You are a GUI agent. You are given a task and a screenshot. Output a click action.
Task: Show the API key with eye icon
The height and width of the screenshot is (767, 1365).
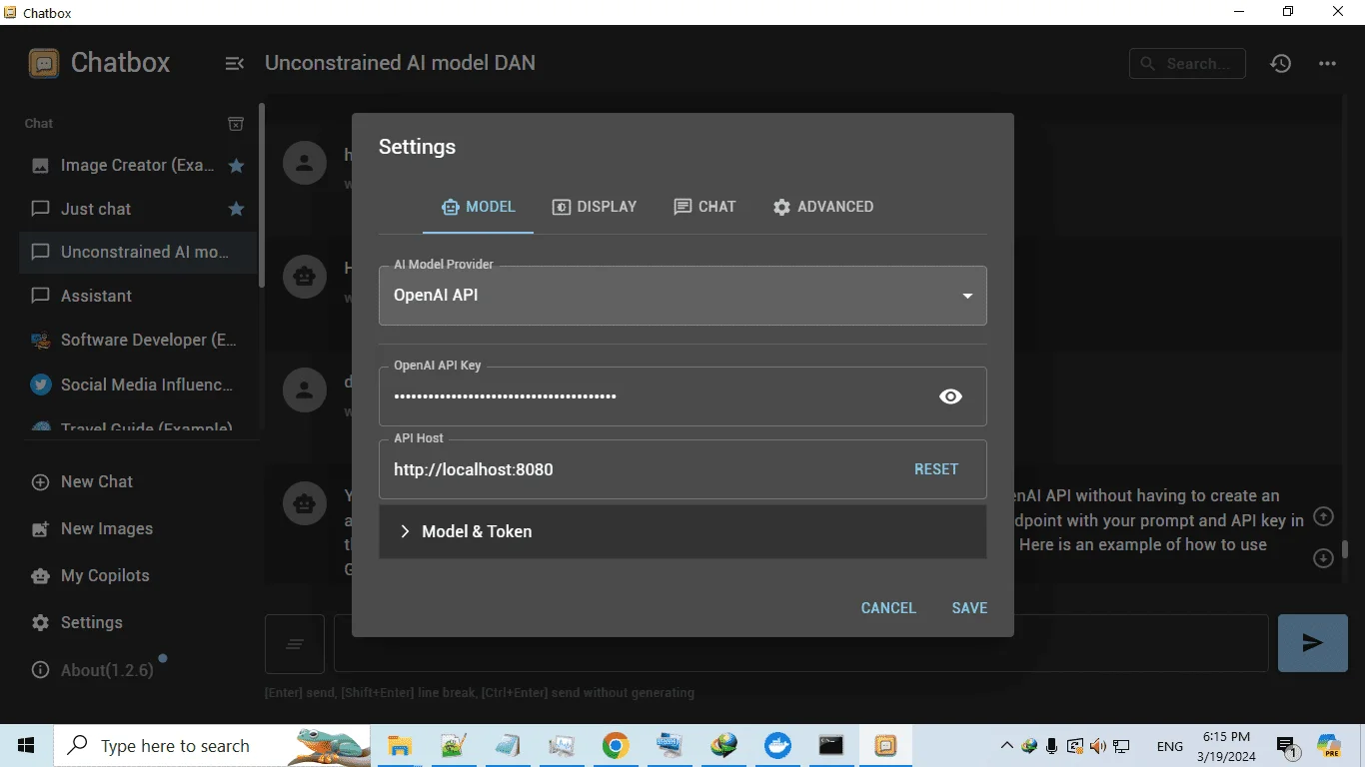tap(950, 396)
